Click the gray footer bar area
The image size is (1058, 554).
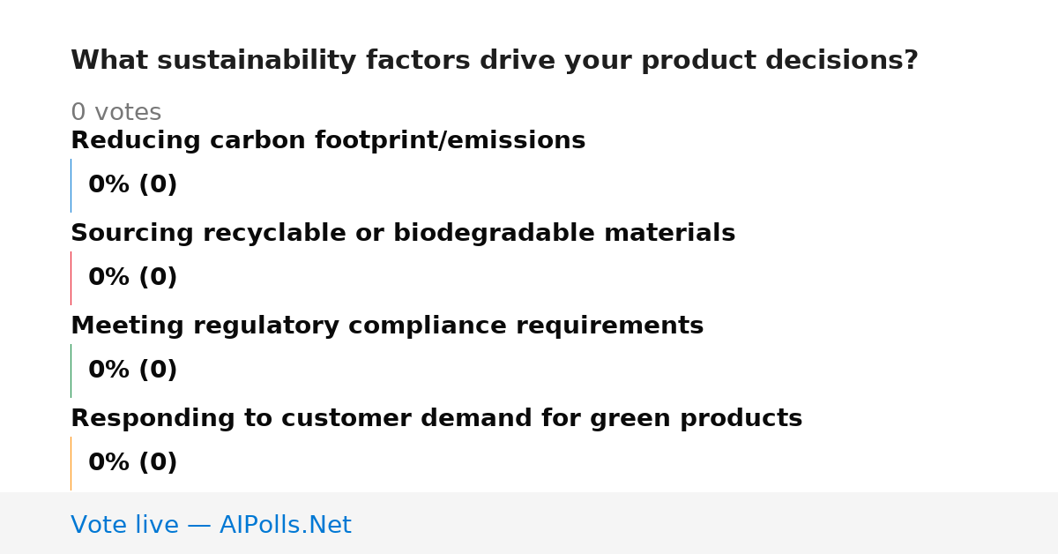pyautogui.click(x=529, y=523)
